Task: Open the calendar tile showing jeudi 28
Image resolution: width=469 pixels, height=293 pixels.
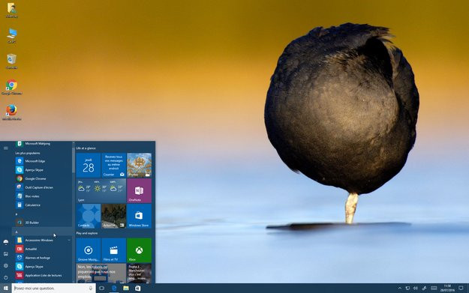Action: [89, 165]
